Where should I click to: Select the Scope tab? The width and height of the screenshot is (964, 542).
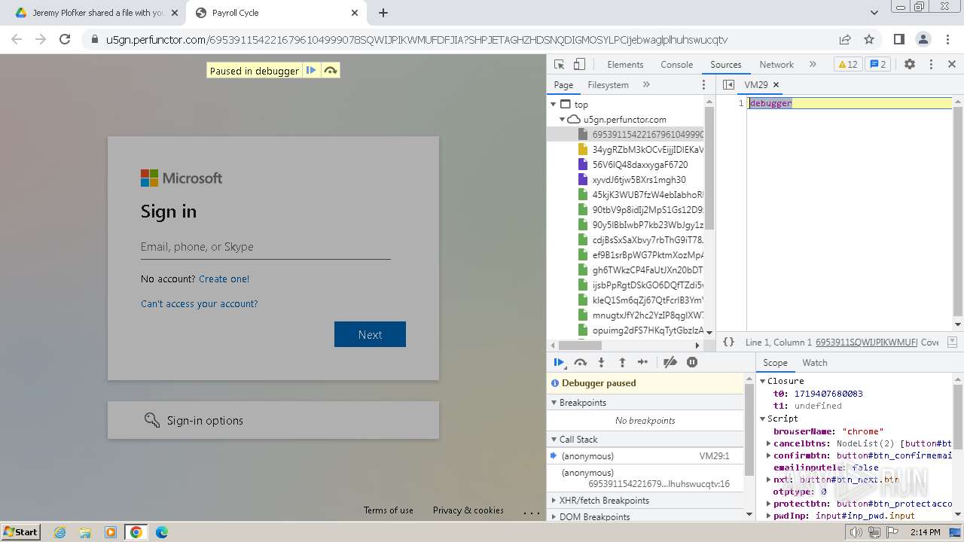[x=775, y=363]
